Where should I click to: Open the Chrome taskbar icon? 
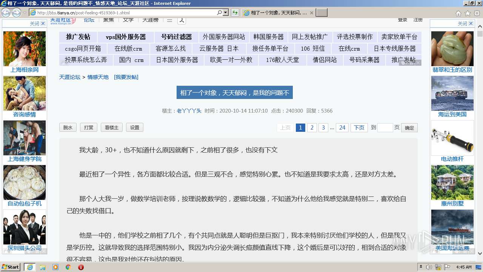(68, 267)
